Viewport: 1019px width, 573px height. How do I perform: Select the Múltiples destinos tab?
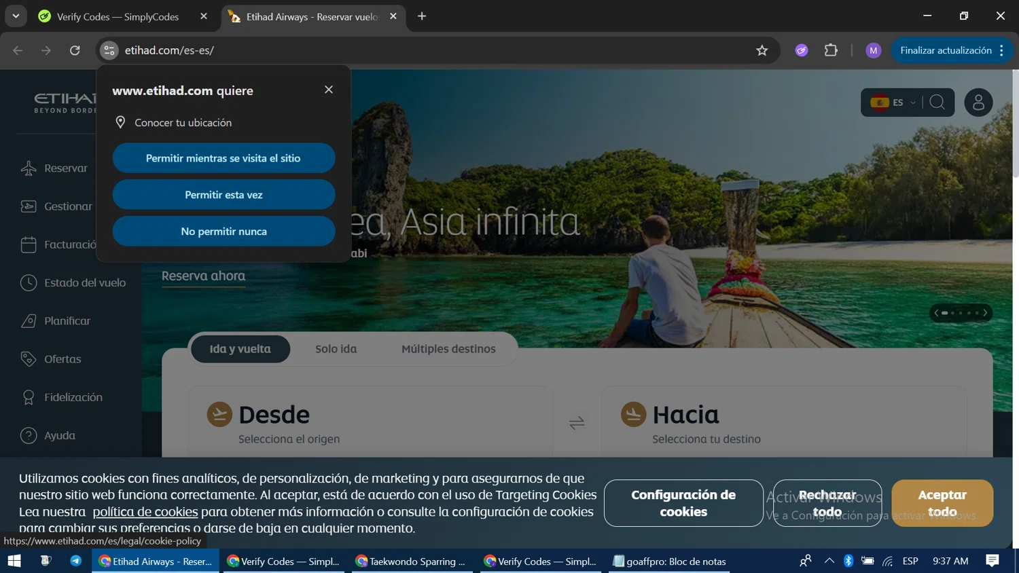[448, 349]
